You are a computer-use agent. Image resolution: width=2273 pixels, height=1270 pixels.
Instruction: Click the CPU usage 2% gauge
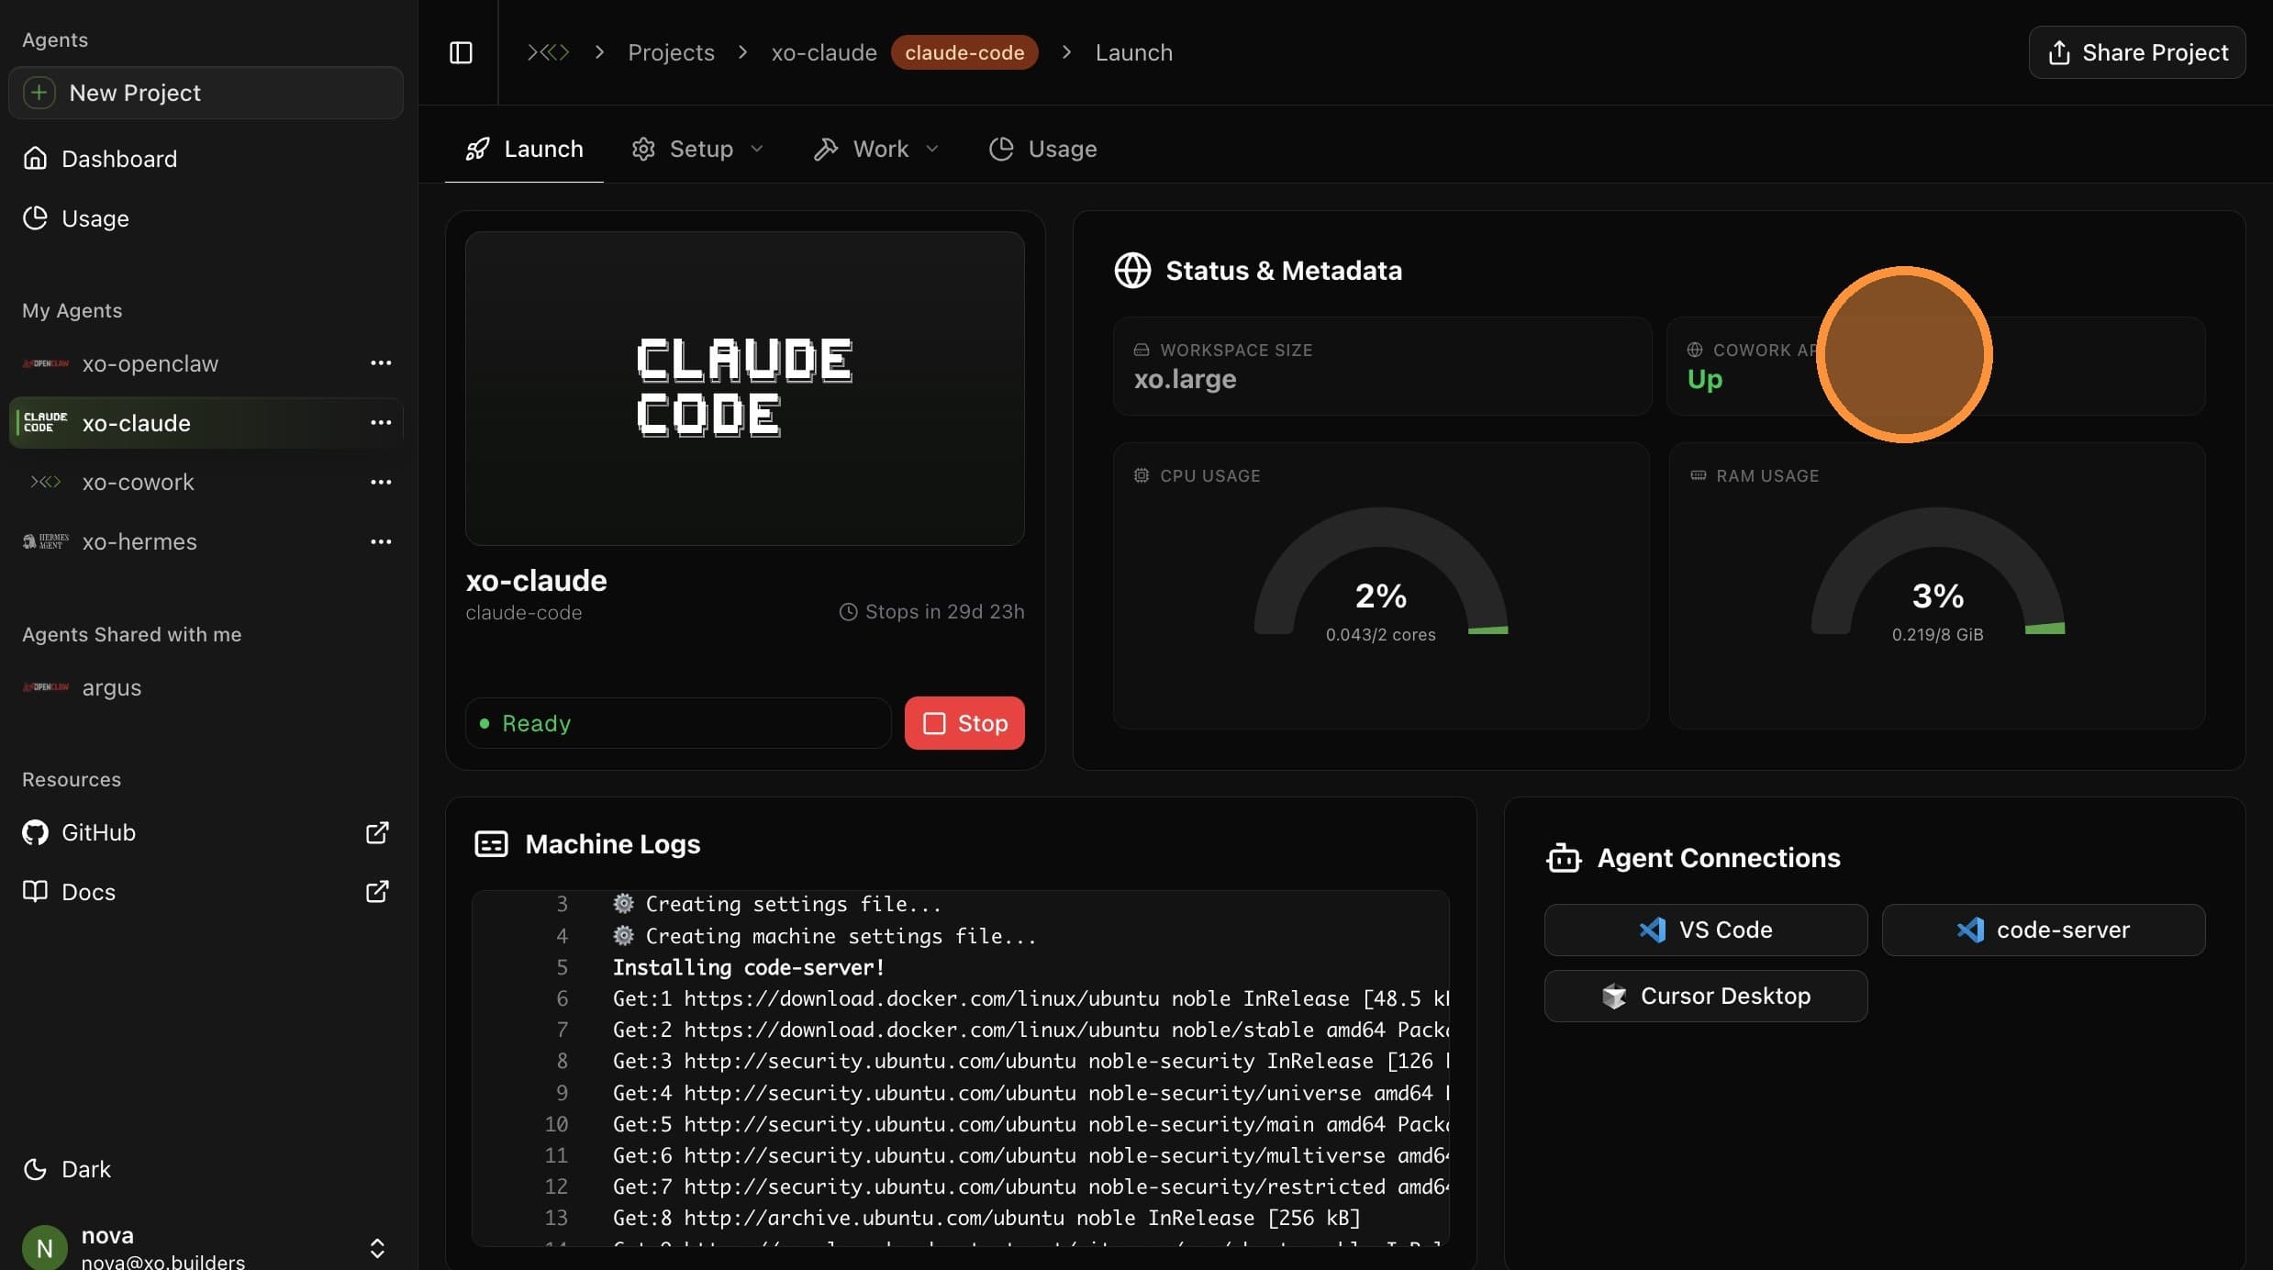coord(1381,571)
